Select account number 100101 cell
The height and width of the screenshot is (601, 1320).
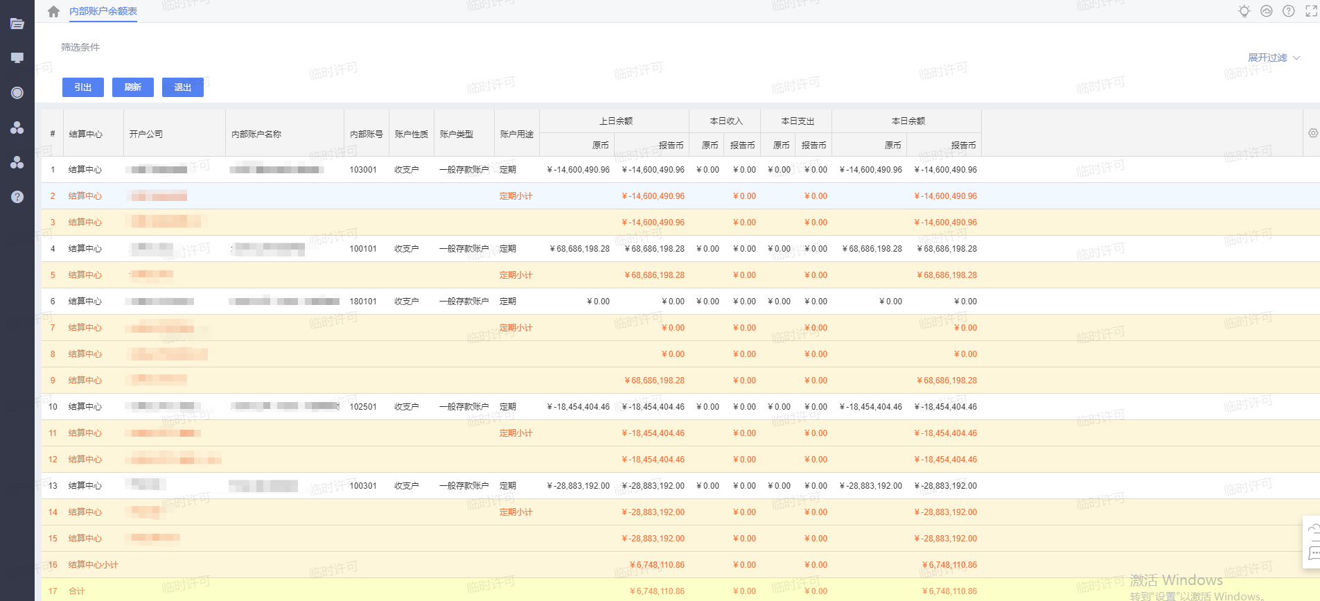point(363,249)
